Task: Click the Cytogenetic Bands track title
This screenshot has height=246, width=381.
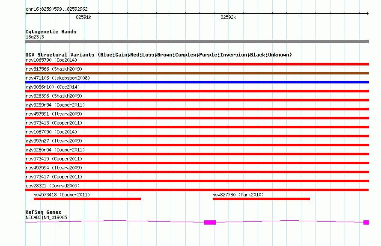Action: pos(51,32)
